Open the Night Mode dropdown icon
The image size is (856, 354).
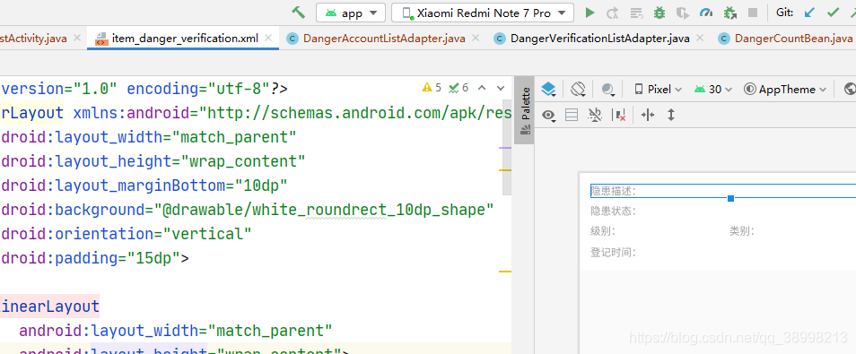click(608, 89)
